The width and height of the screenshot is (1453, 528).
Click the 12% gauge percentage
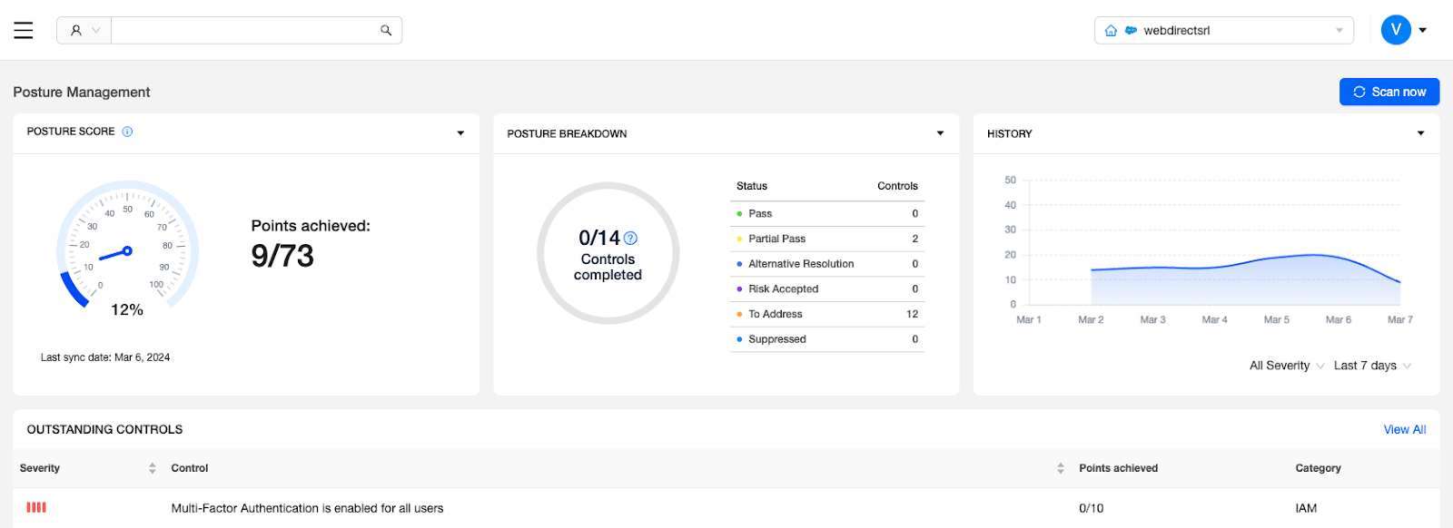(127, 310)
